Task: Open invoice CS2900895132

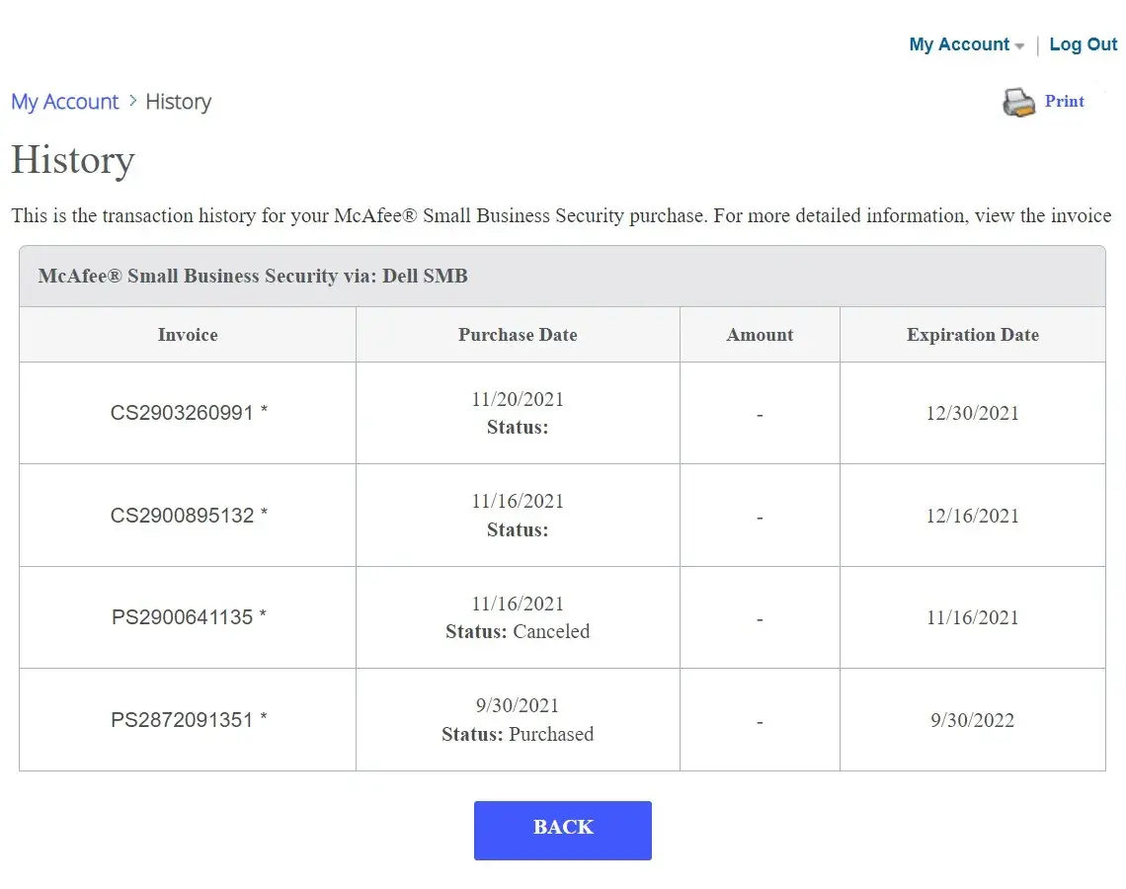Action: 188,516
